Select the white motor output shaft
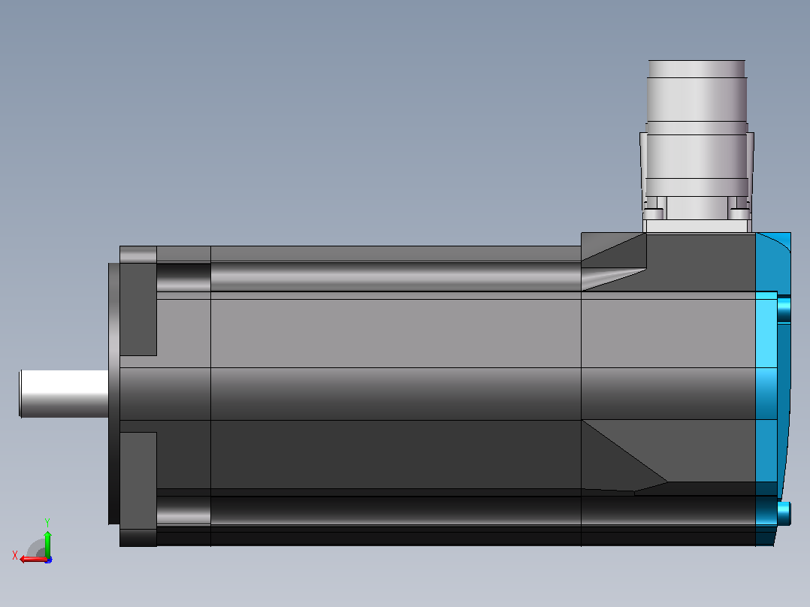Viewport: 810px width, 607px height. tap(64, 394)
